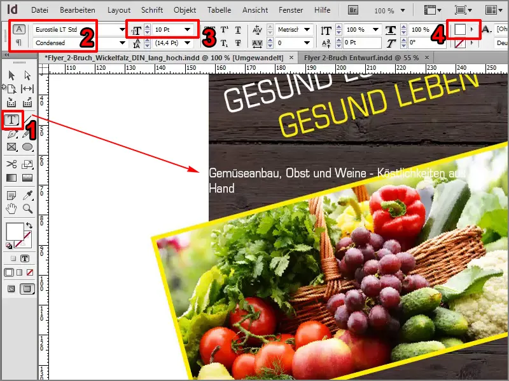Open the Ansicht menu
The height and width of the screenshot is (381, 509).
click(x=255, y=10)
